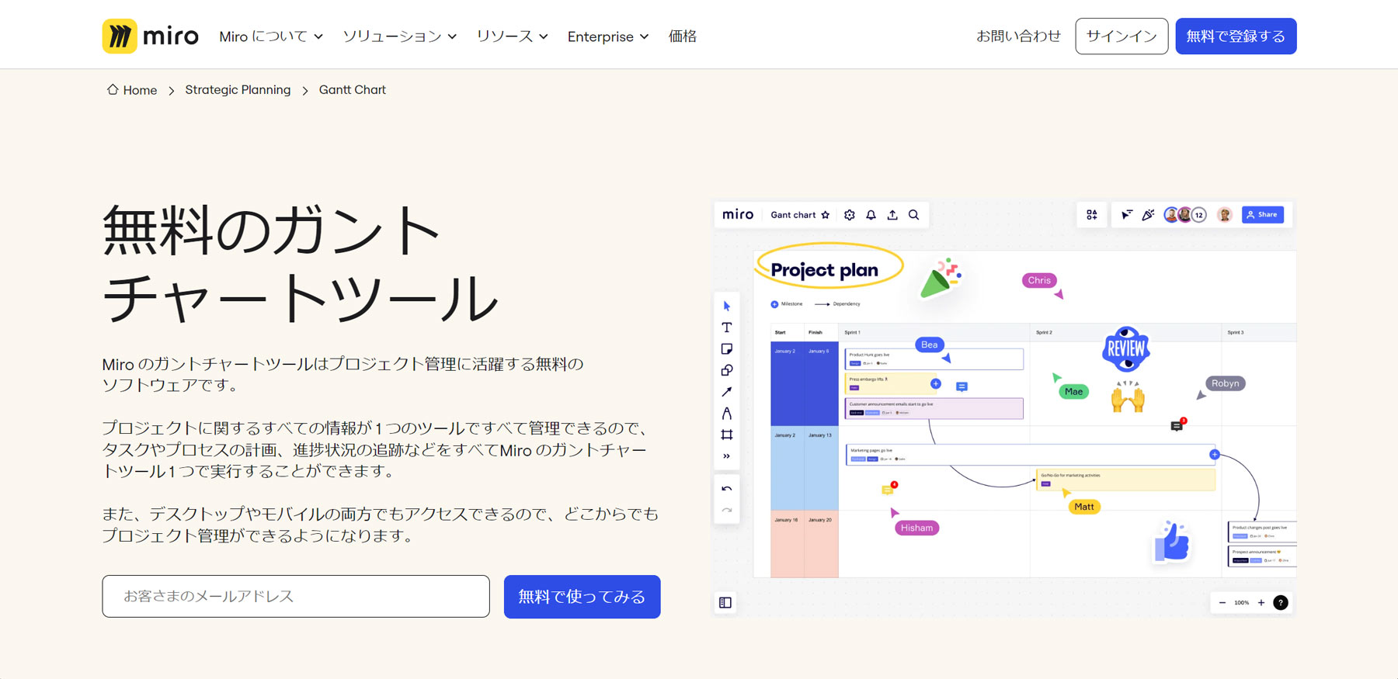Click the cursor-hide icon in top bar
The width and height of the screenshot is (1398, 679).
tap(1126, 215)
